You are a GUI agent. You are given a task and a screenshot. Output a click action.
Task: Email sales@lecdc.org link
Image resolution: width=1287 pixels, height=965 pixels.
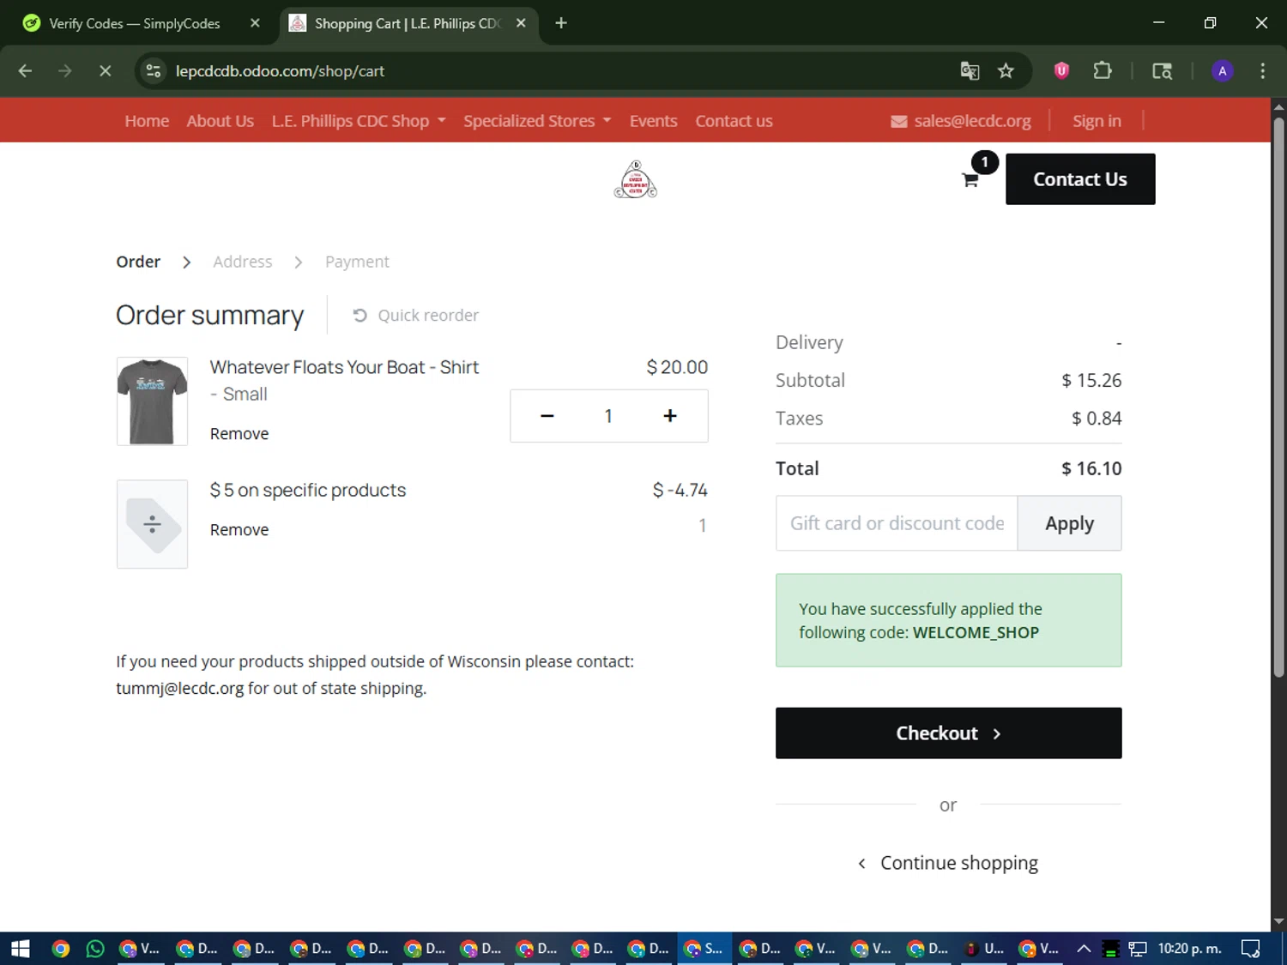tap(972, 121)
